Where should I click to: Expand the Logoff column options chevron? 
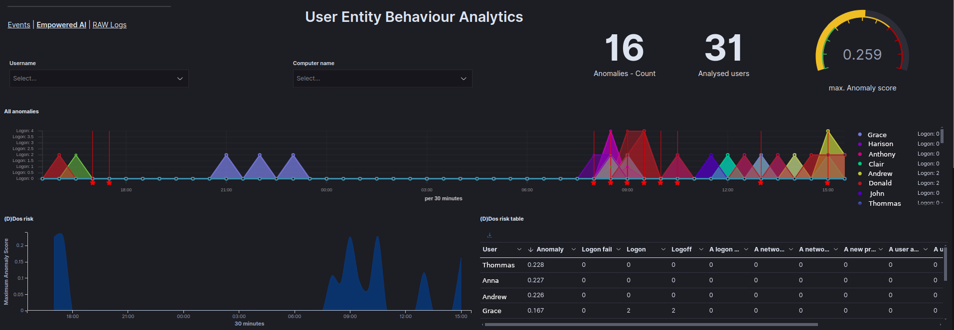click(701, 249)
